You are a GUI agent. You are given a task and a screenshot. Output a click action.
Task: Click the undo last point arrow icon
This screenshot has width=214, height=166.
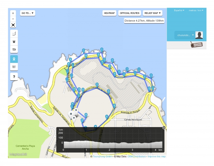tap(14, 50)
